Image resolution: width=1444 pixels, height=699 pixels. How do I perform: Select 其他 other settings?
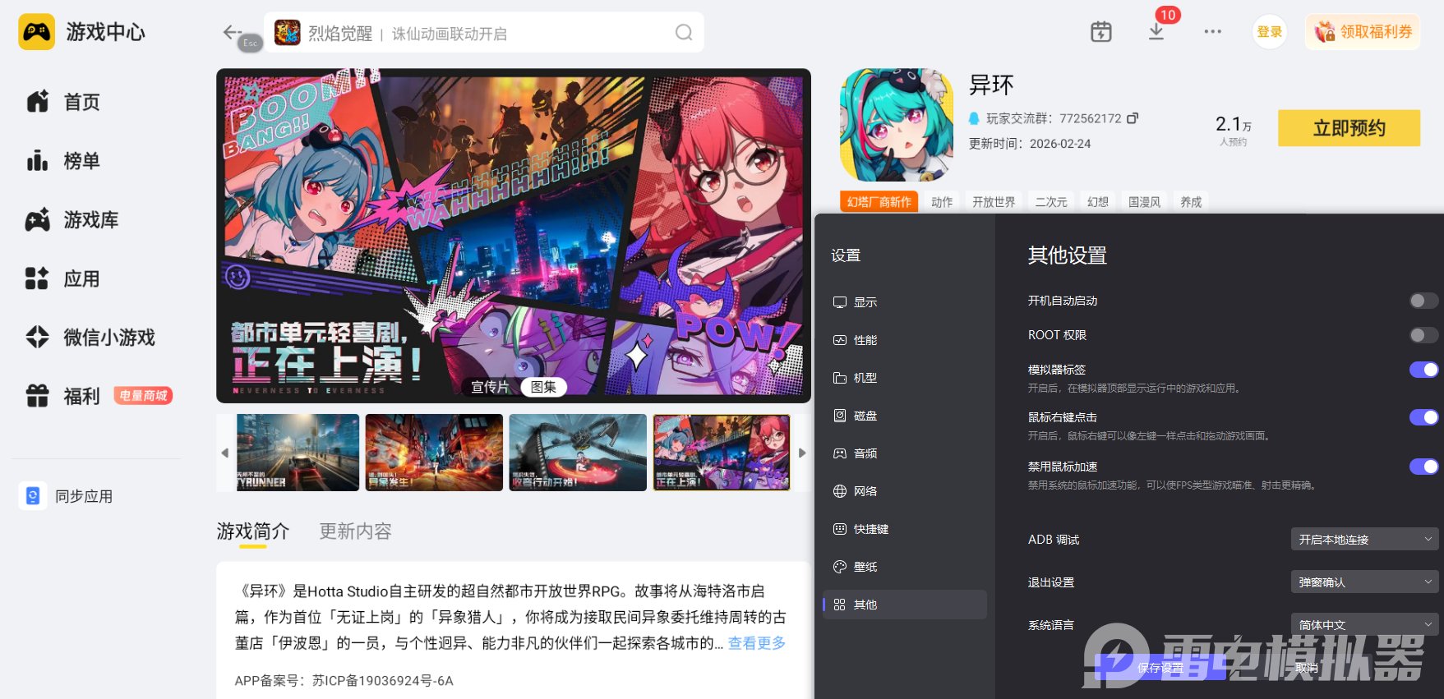905,605
